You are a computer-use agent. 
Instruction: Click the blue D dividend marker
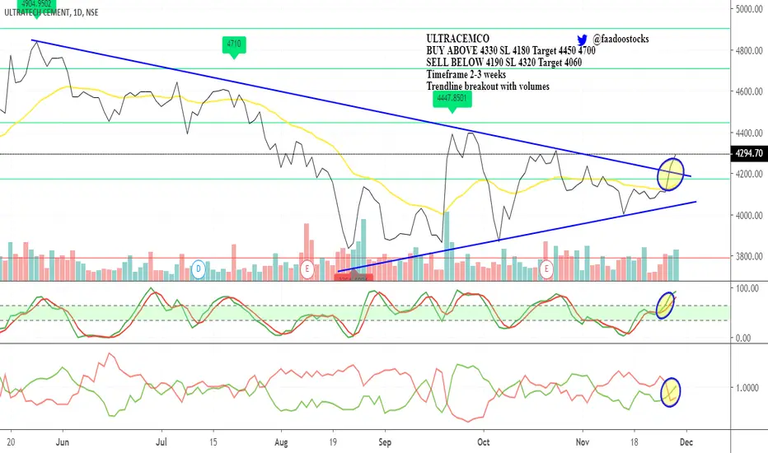tap(199, 269)
